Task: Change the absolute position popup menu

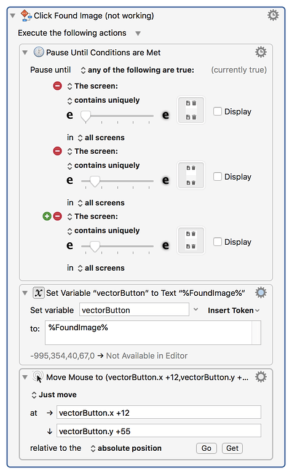Action: pyautogui.click(x=126, y=448)
